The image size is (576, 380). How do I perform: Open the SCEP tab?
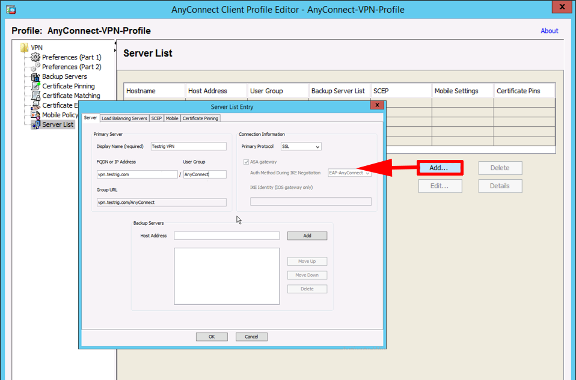(156, 118)
